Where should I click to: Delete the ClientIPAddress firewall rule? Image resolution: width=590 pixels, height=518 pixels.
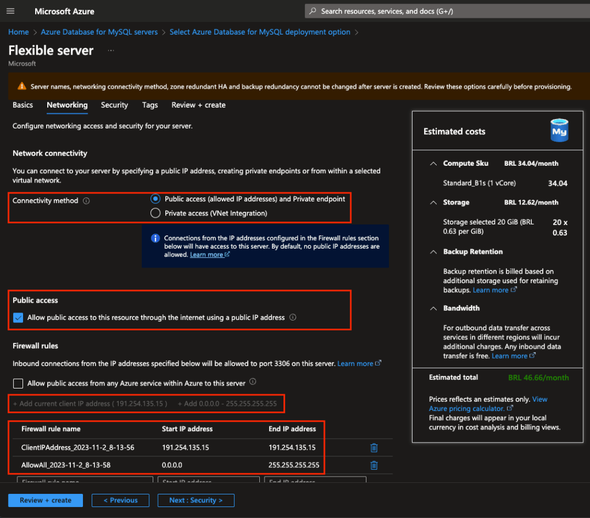[374, 448]
